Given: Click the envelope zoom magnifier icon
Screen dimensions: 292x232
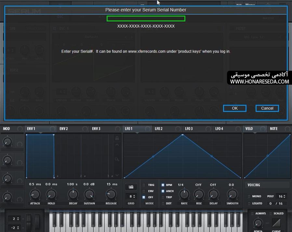Looking at the screenshot, I should (117, 159).
